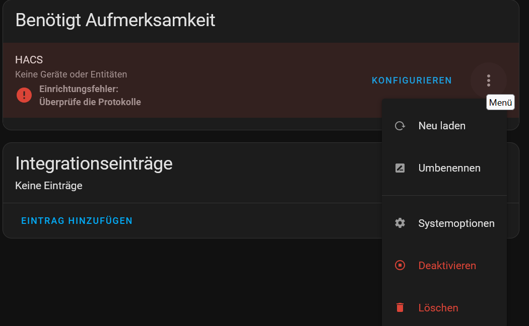This screenshot has width=529, height=326.
Task: Click the gear icon beside Systemoptionen
Action: tap(400, 223)
